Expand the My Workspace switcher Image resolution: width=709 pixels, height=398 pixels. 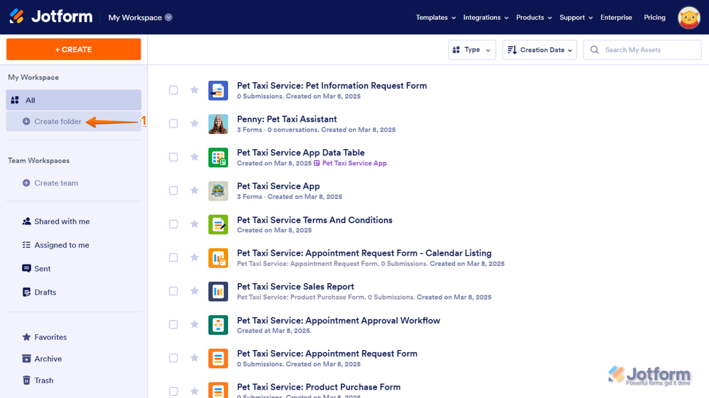[x=140, y=17]
